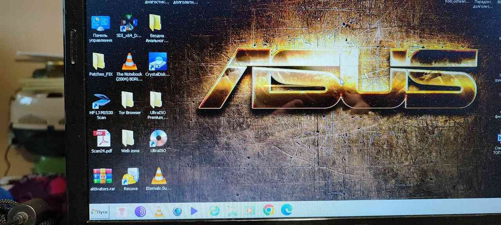This screenshot has height=225, width=501.
Task: Select the Scan24.pdf file
Action: [101, 141]
